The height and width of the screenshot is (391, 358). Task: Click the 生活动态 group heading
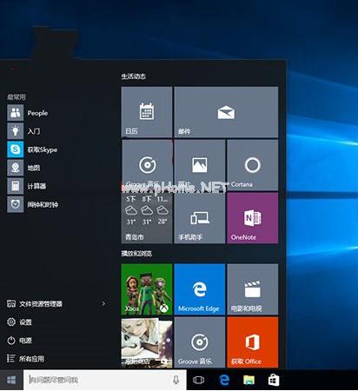pyautogui.click(x=134, y=76)
